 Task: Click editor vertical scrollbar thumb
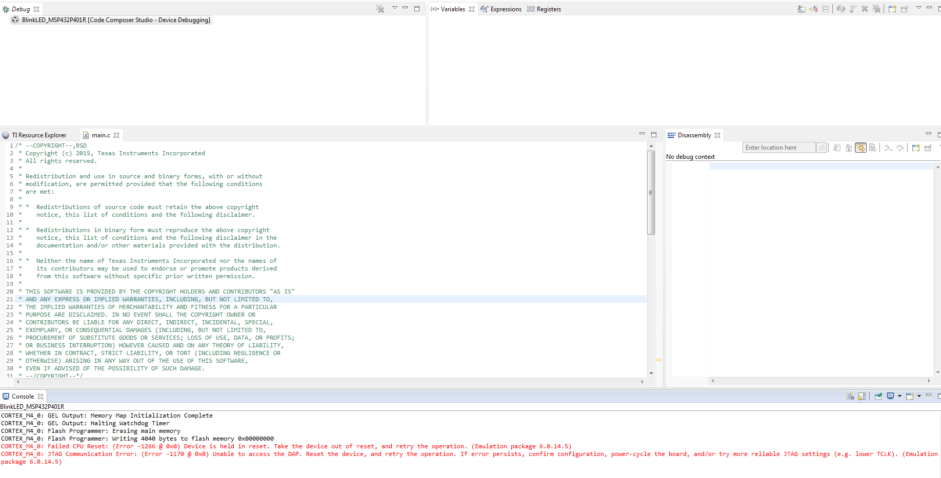651,193
